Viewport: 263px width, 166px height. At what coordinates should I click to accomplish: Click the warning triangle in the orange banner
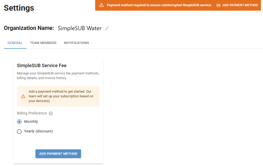[x=101, y=5]
